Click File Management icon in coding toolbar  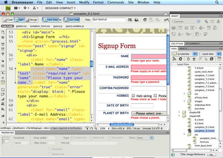(x=3, y=32)
